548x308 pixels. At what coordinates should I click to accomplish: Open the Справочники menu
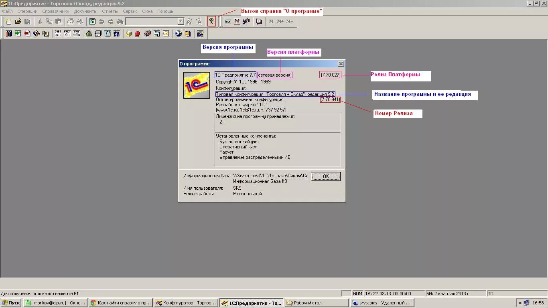tap(56, 11)
